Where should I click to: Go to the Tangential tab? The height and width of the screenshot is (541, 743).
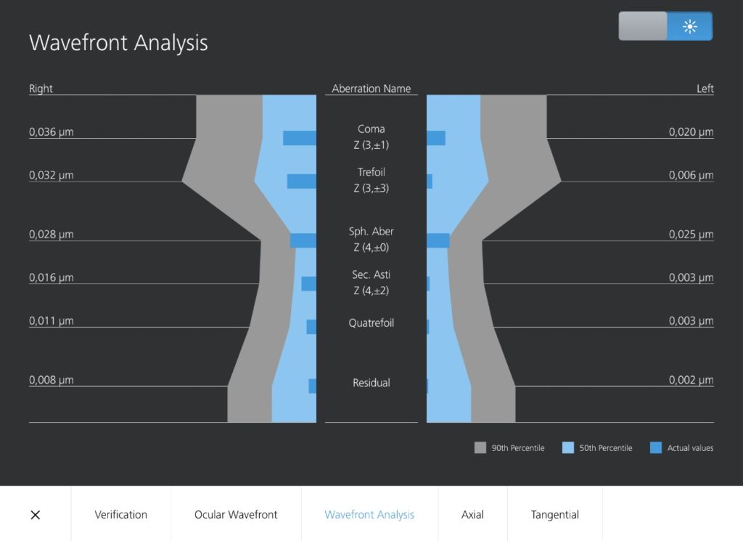coord(554,515)
